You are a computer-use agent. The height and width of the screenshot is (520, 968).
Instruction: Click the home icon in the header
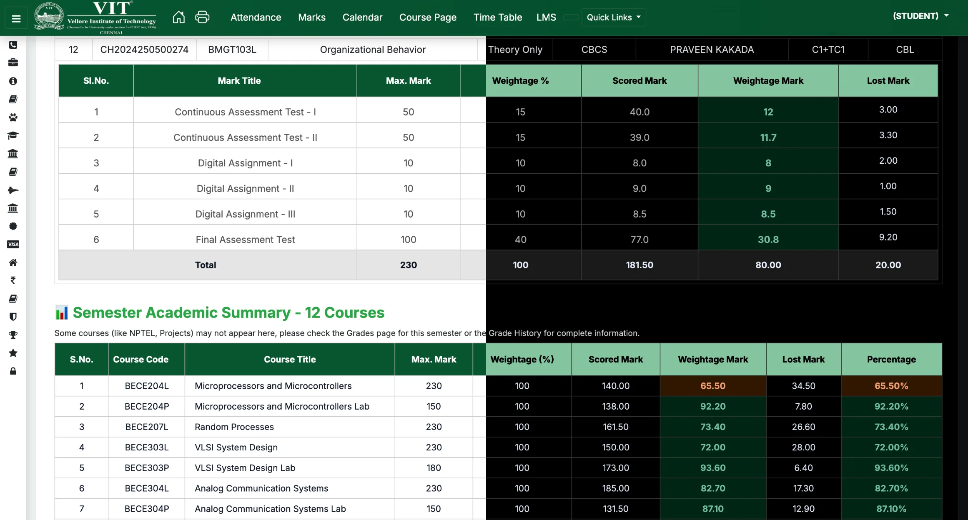[x=178, y=17]
